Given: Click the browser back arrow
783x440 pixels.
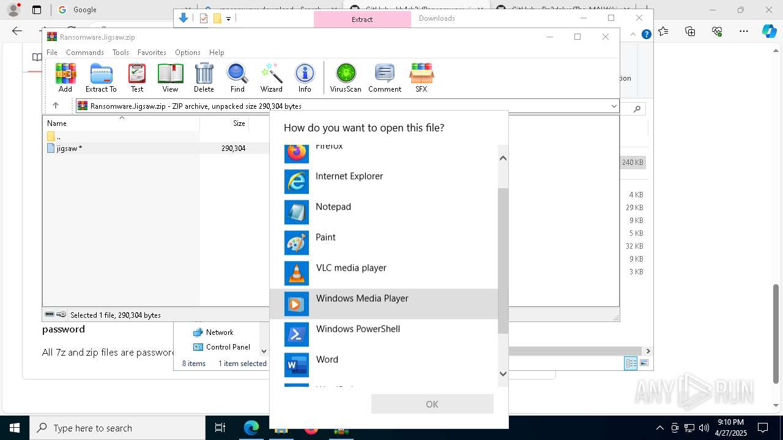Looking at the screenshot, I should pos(17,31).
